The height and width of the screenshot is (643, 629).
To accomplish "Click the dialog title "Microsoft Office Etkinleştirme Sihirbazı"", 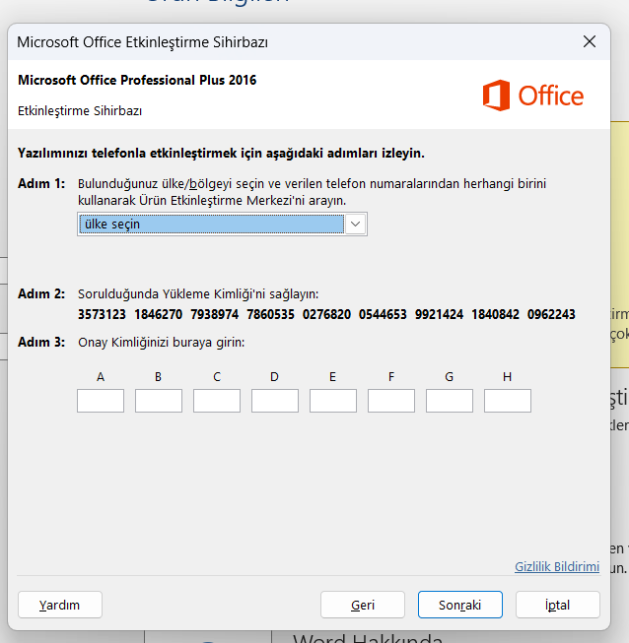I will click(143, 42).
